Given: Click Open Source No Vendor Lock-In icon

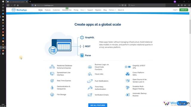Looking at the screenshot, I should coord(128,81).
